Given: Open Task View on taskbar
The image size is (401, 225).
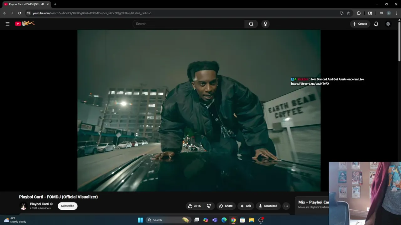Looking at the screenshot, I should [196, 220].
